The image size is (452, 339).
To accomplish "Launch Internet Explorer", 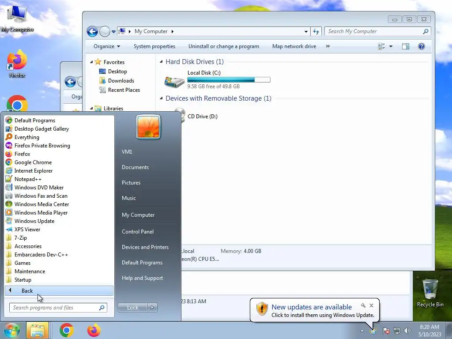I will point(30,171).
